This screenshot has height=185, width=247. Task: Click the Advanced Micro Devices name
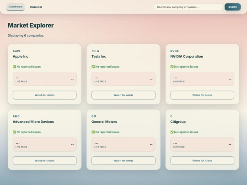[x=33, y=122]
